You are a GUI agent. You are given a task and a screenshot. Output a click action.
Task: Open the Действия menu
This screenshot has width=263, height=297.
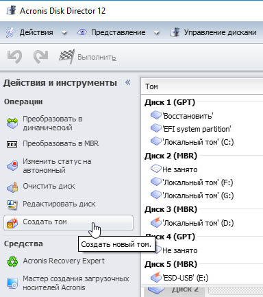point(36,32)
